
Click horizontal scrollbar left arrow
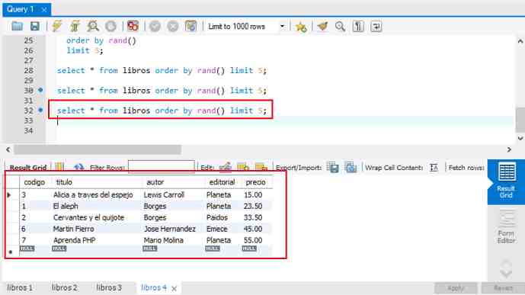[x=8, y=149]
